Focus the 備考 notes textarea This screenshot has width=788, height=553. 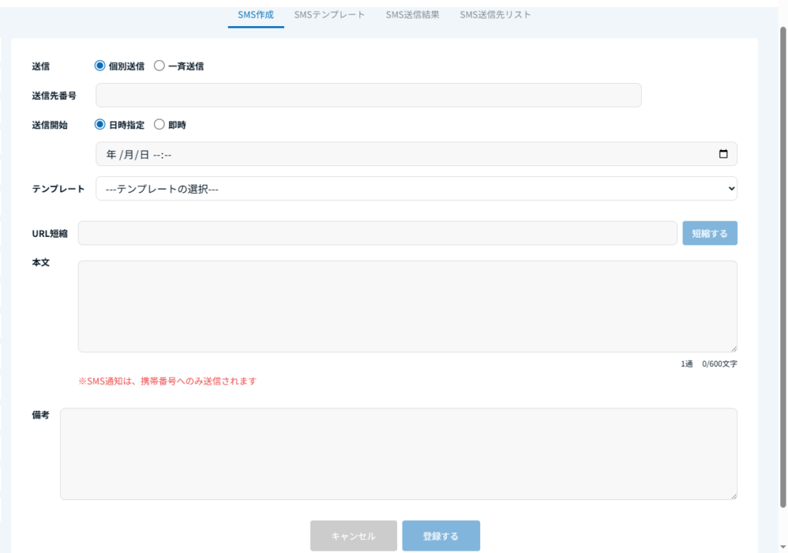click(x=398, y=454)
